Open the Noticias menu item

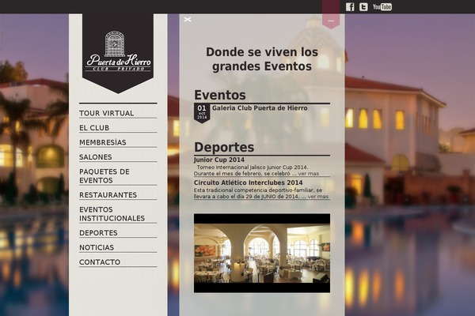97,247
